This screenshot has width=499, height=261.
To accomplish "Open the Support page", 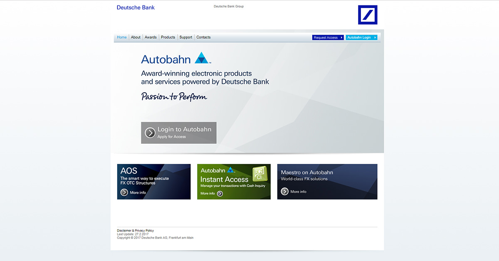I will tap(185, 37).
